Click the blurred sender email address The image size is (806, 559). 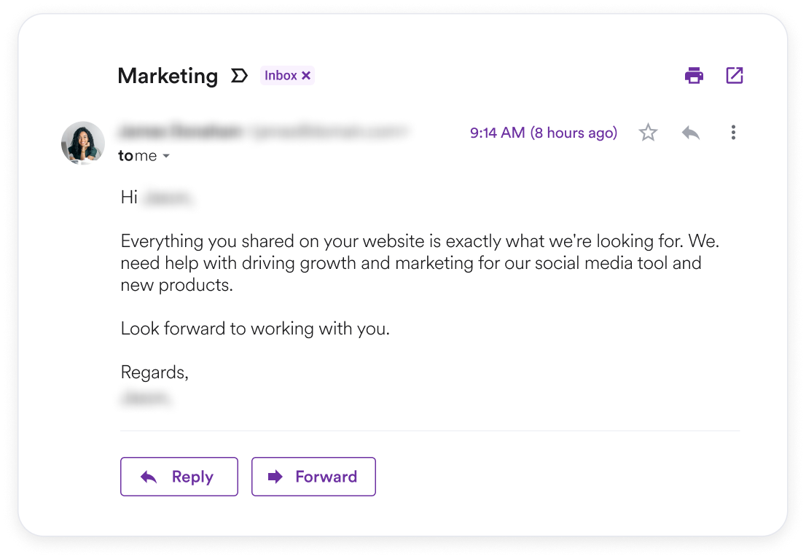pos(328,132)
